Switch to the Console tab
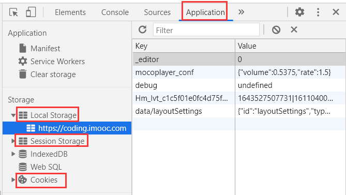Screen dimensions: 346x195 click(x=115, y=12)
